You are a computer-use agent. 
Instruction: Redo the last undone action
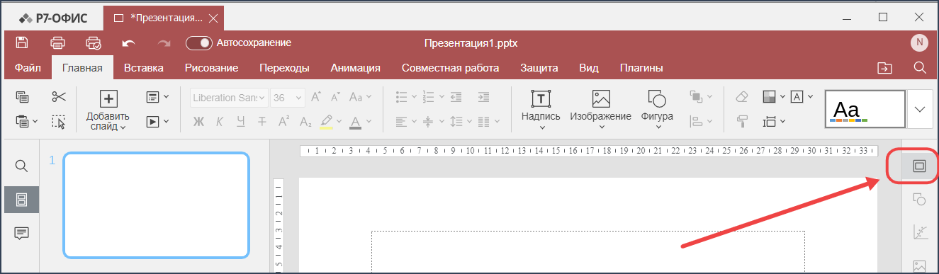[164, 43]
